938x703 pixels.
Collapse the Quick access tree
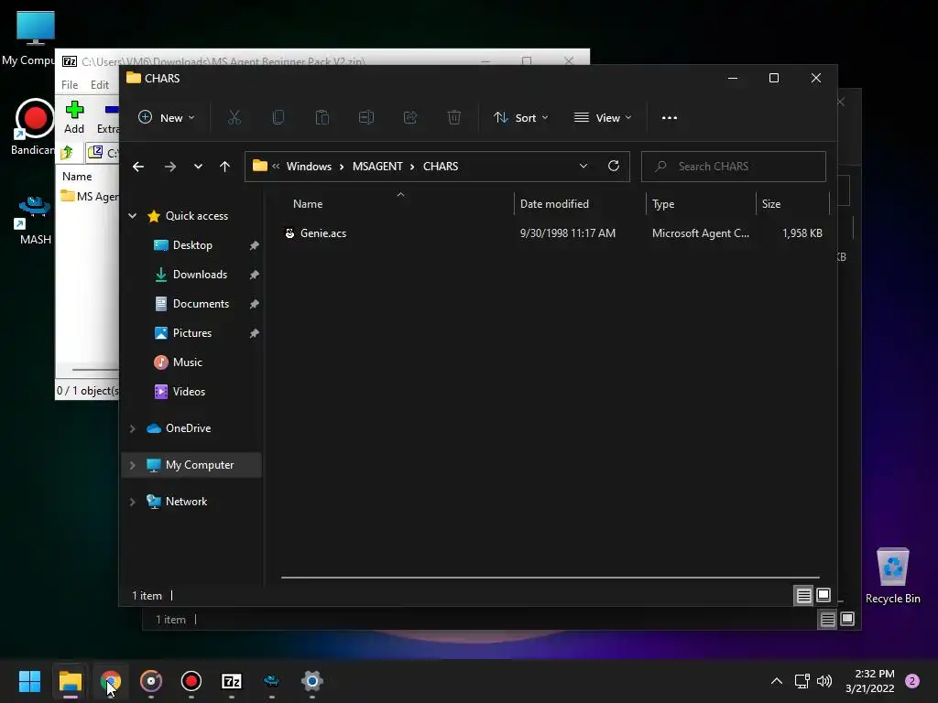tap(133, 216)
